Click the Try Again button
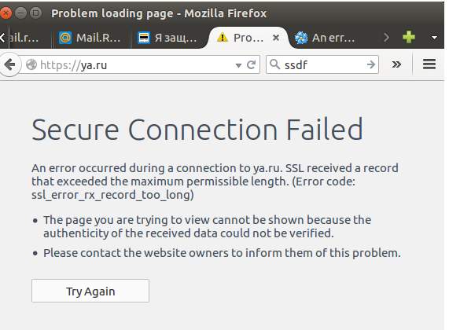Image resolution: width=449 pixels, height=330 pixels. click(90, 291)
